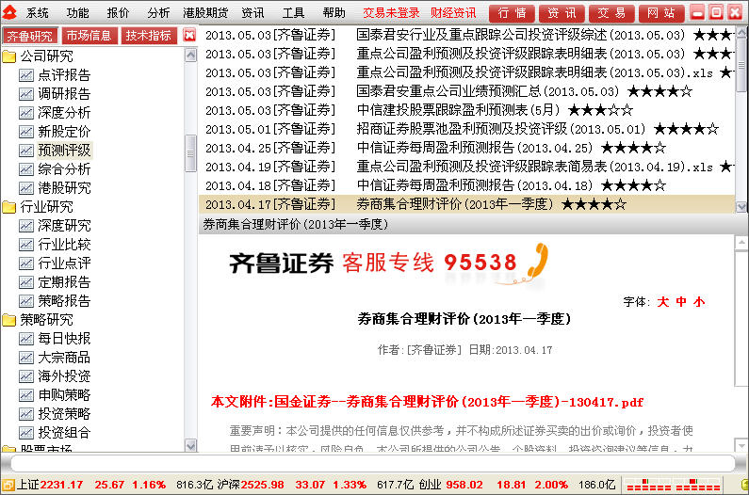The width and height of the screenshot is (749, 495).
Task: Click the chart icon beside 预测评级
Action: click(x=26, y=151)
